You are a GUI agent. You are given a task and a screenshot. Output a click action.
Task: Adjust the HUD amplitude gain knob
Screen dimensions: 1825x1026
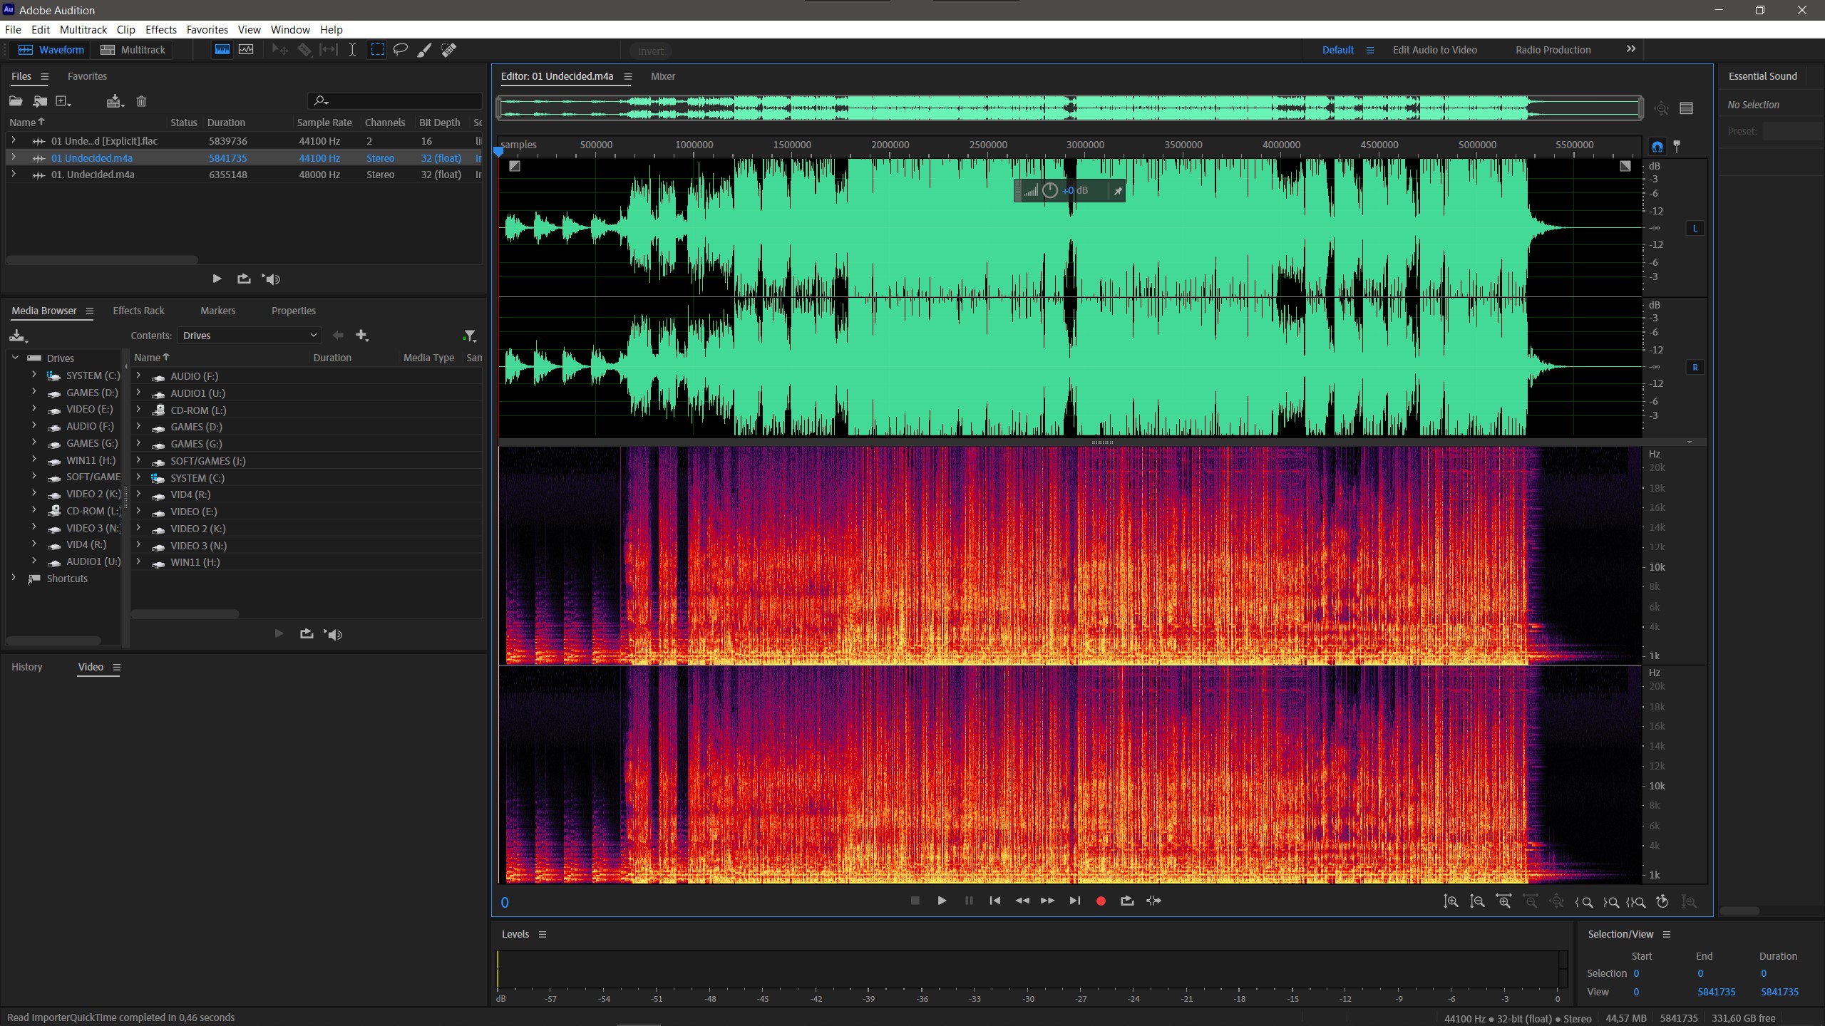click(1049, 191)
